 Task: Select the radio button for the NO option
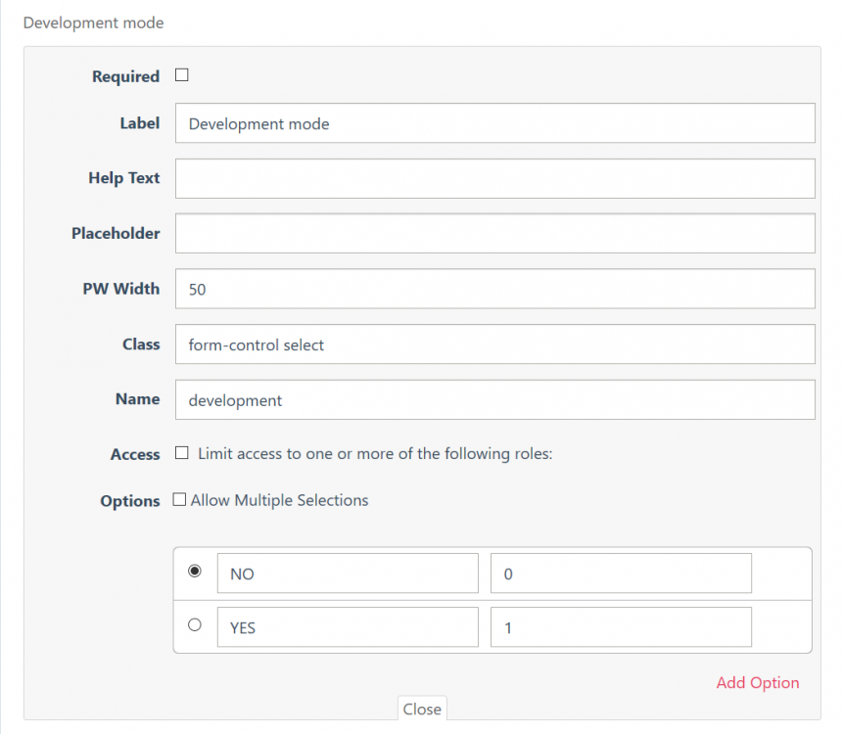pyautogui.click(x=194, y=571)
